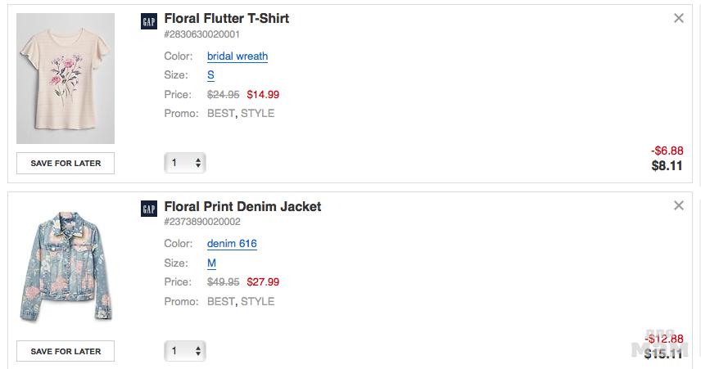Click the bridal wreath color link
Image resolution: width=701 pixels, height=369 pixels.
pyautogui.click(x=237, y=56)
